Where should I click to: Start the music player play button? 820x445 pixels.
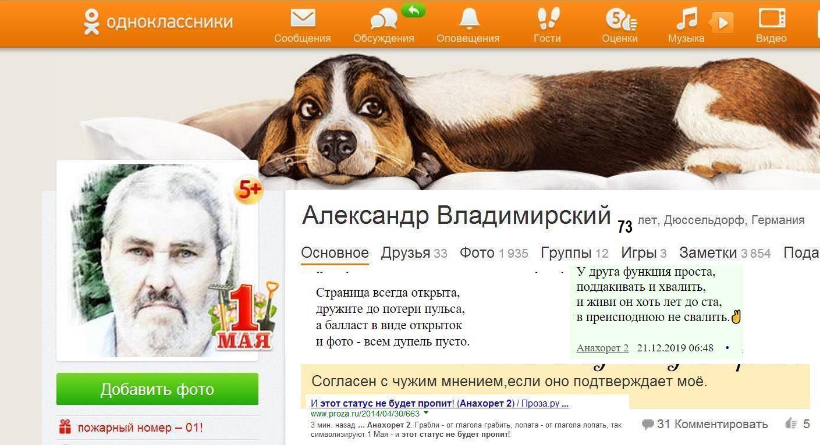click(722, 23)
